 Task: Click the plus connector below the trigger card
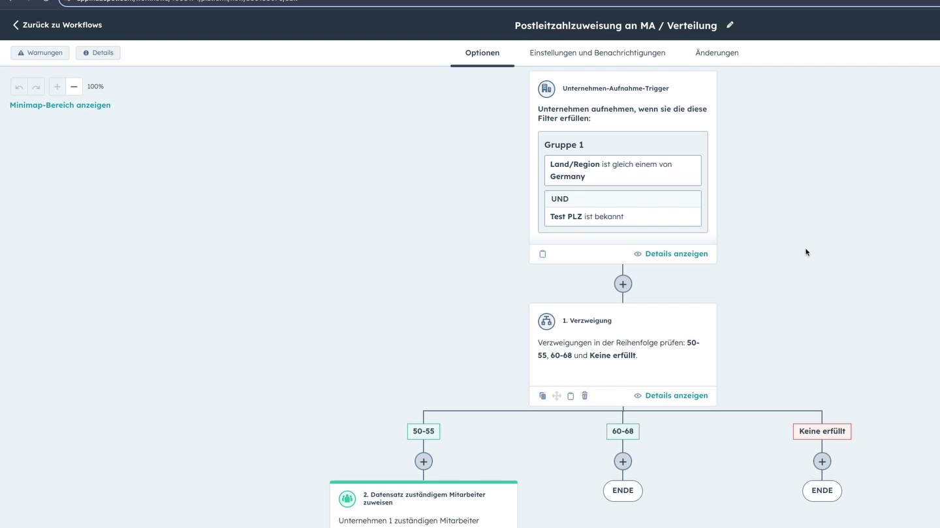tap(622, 284)
